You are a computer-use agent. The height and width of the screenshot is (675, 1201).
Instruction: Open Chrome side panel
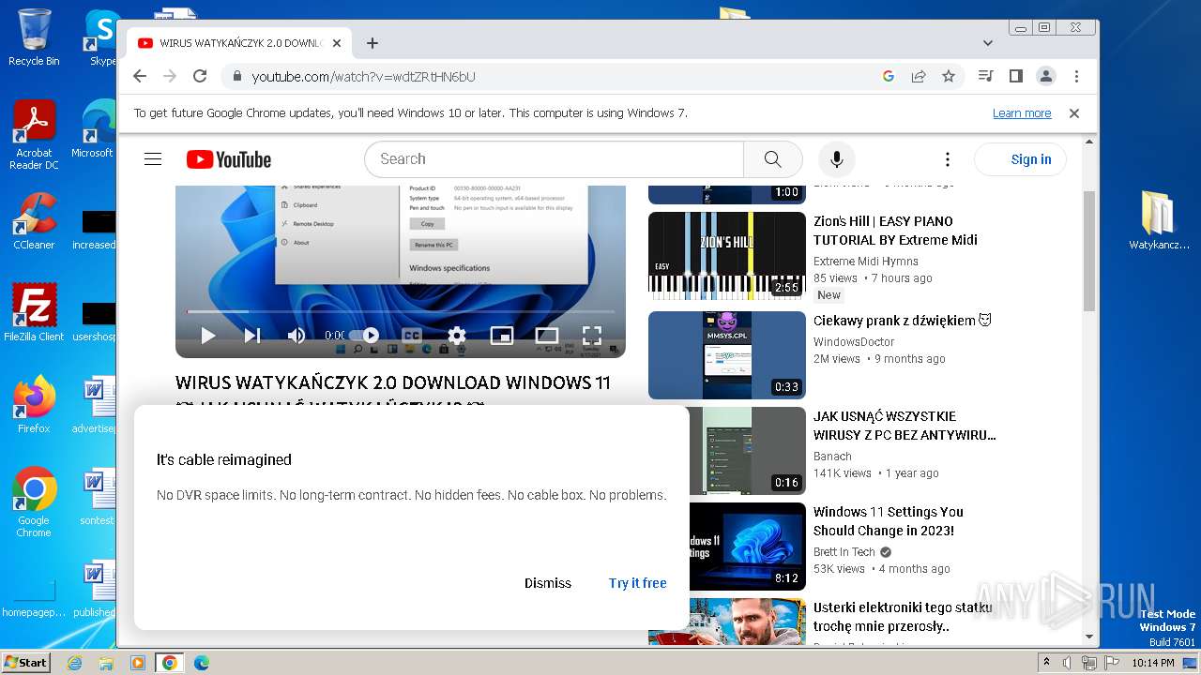(x=1015, y=77)
